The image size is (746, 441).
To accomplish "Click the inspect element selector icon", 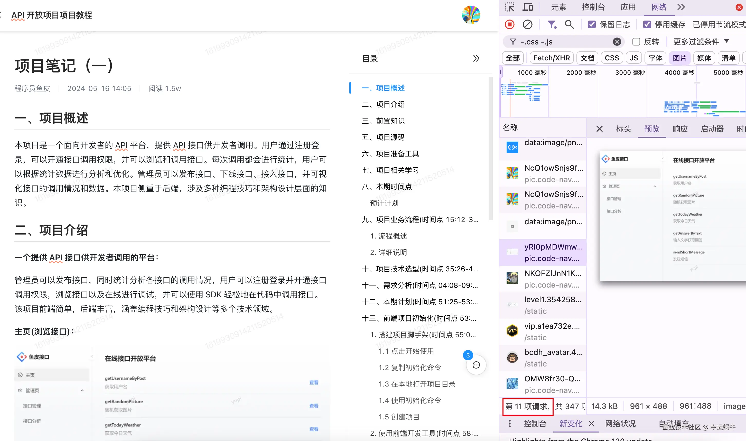I will pyautogui.click(x=510, y=7).
